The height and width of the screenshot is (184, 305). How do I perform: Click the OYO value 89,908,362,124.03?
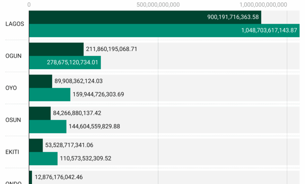[78, 81]
